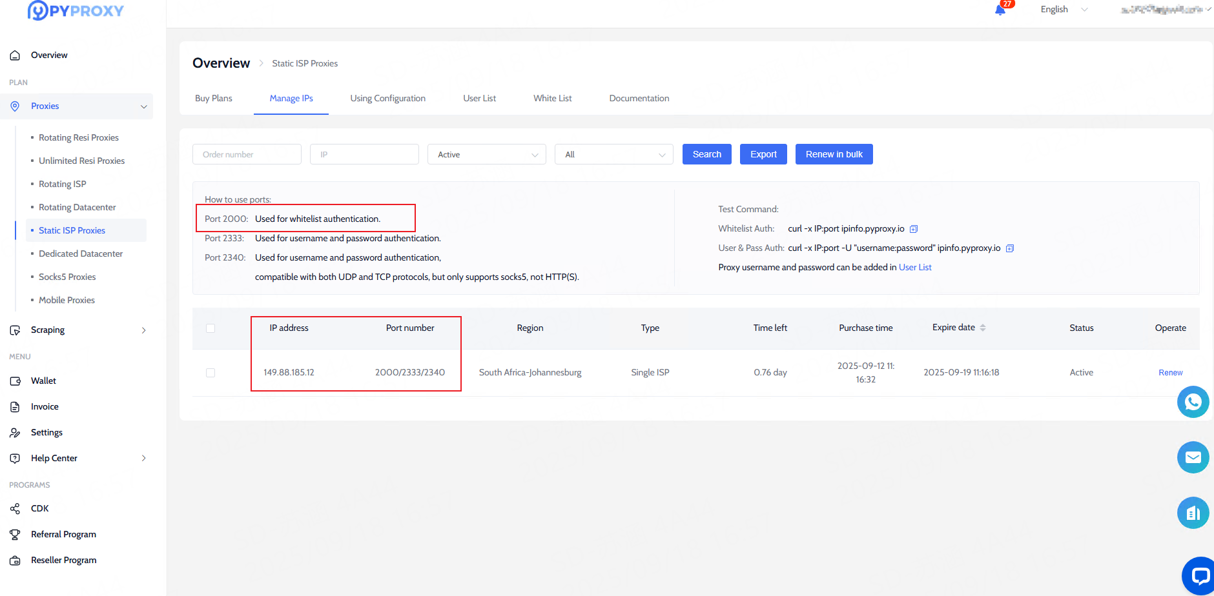1214x596 pixels.
Task: Open the live chat bubble icon
Action: (1199, 575)
